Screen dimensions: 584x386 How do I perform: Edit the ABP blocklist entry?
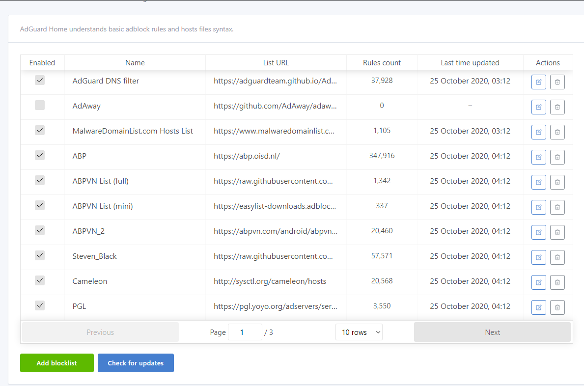[x=538, y=157]
